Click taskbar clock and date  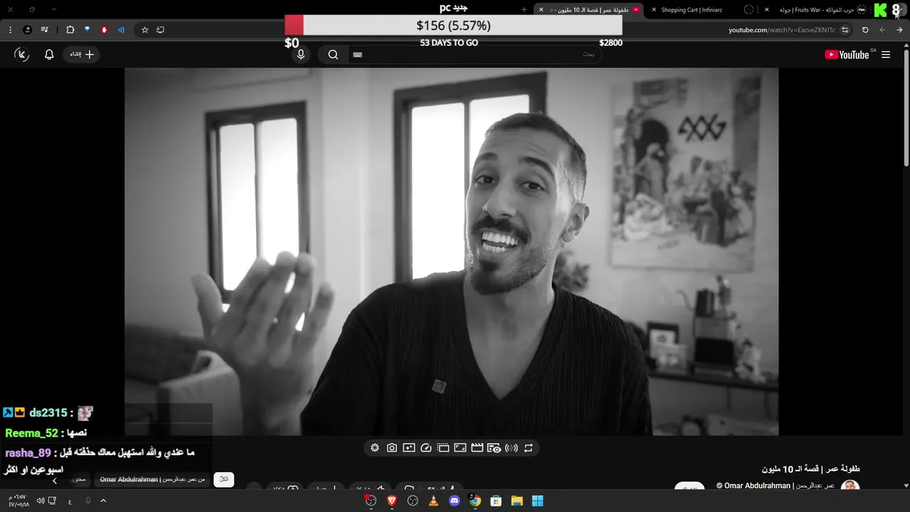tap(18, 501)
